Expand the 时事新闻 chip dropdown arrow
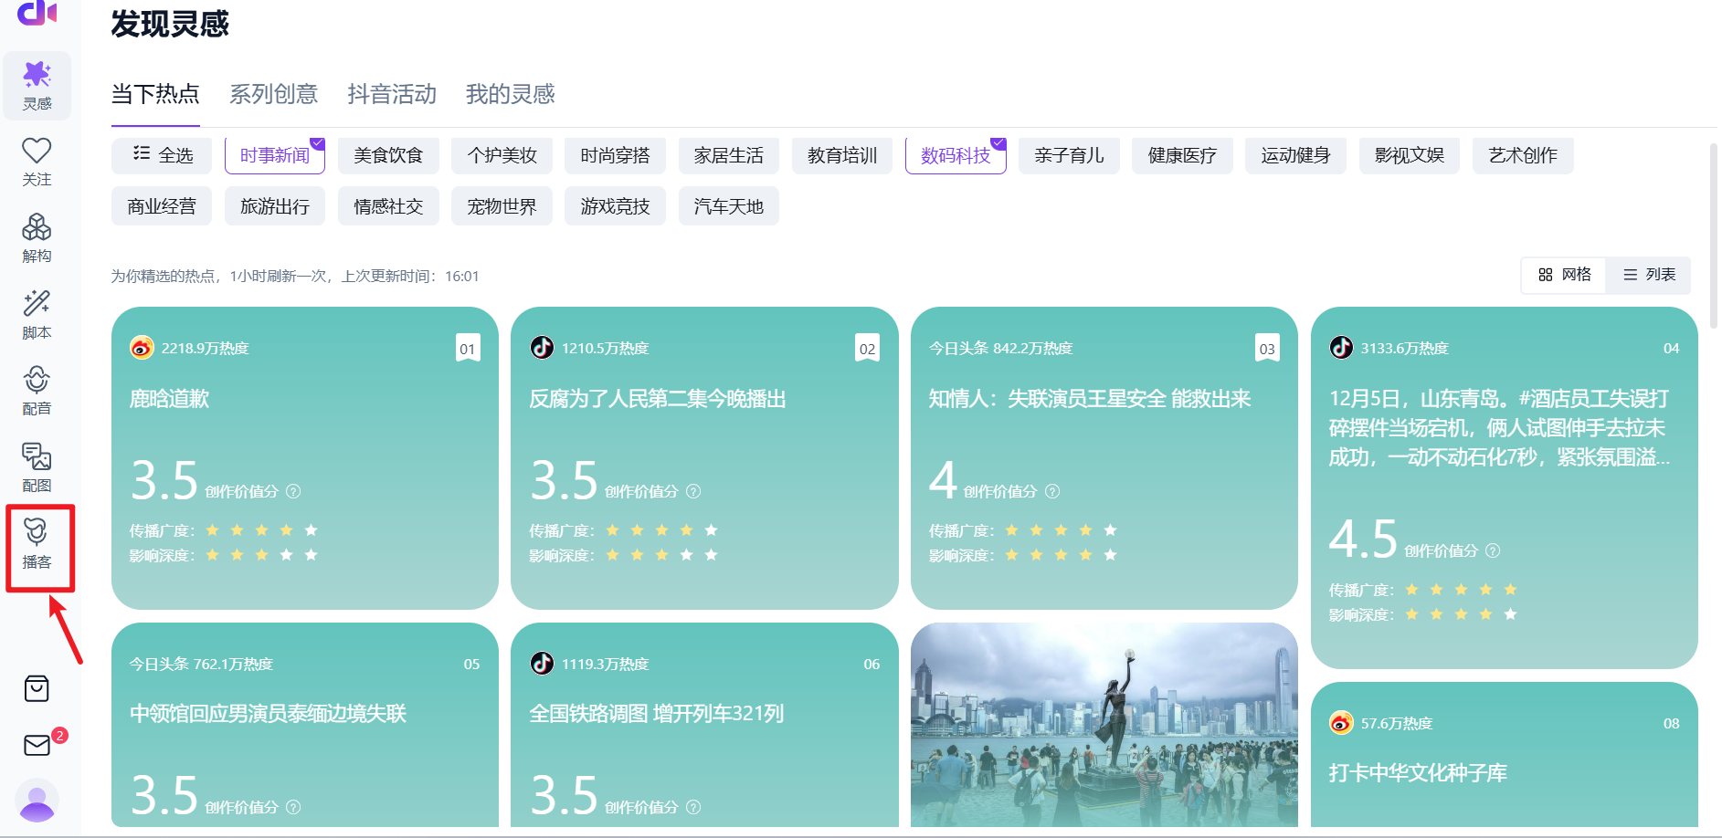This screenshot has height=838, width=1722. click(317, 142)
